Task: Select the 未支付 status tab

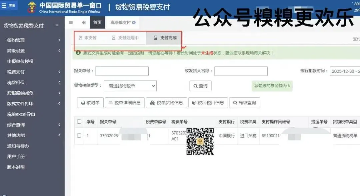Action: (87, 38)
